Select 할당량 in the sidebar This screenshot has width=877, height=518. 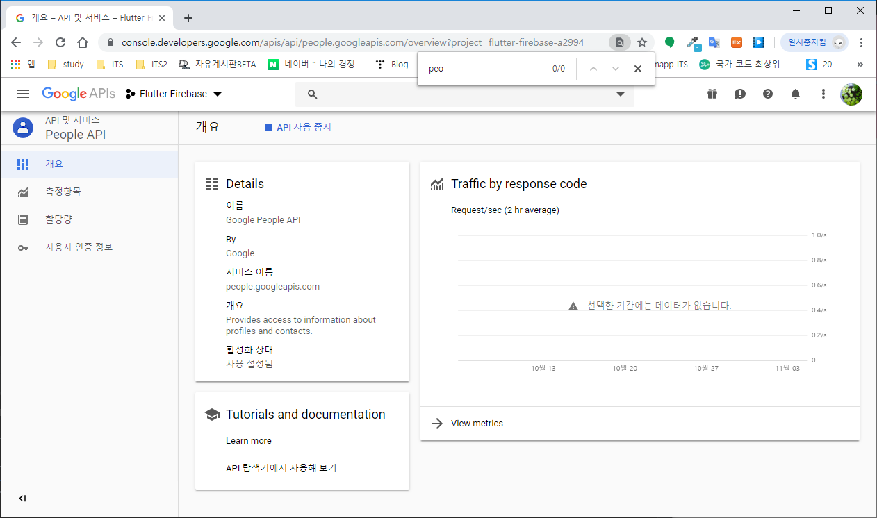pos(89,219)
